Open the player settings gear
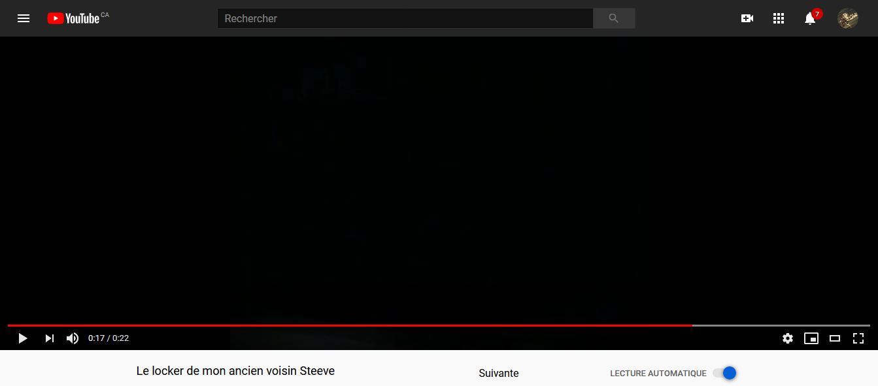Screen dimensions: 878x386 coord(788,338)
